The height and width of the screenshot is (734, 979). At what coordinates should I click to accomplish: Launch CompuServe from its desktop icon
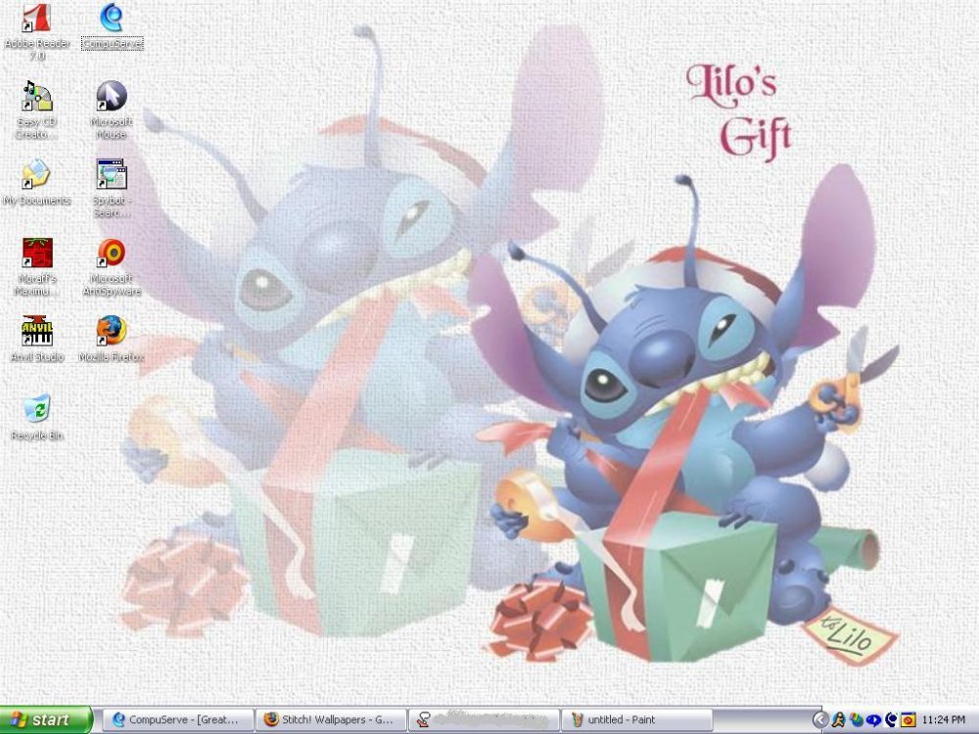111,22
